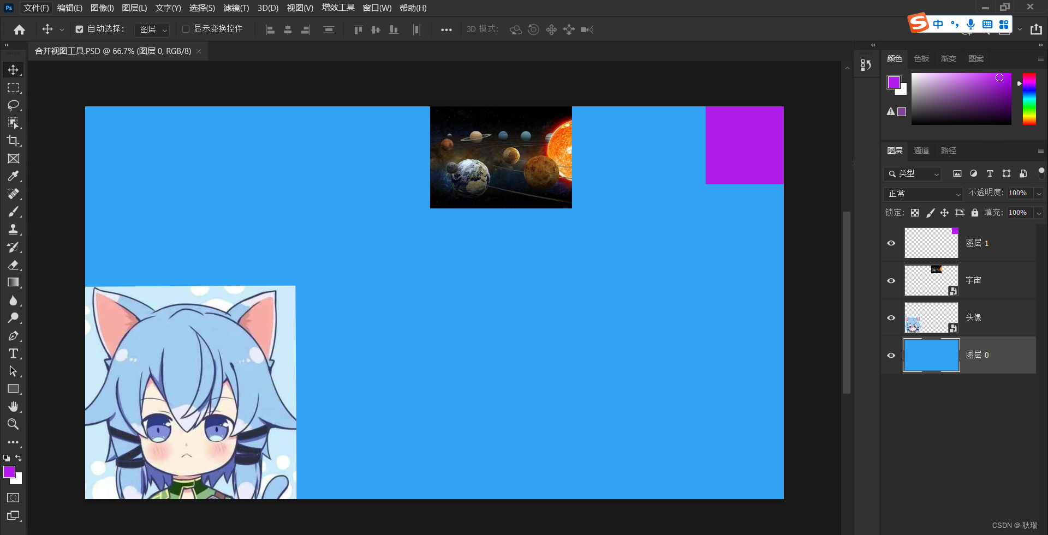Select the Brush tool
Viewport: 1048px width, 535px height.
[13, 212]
